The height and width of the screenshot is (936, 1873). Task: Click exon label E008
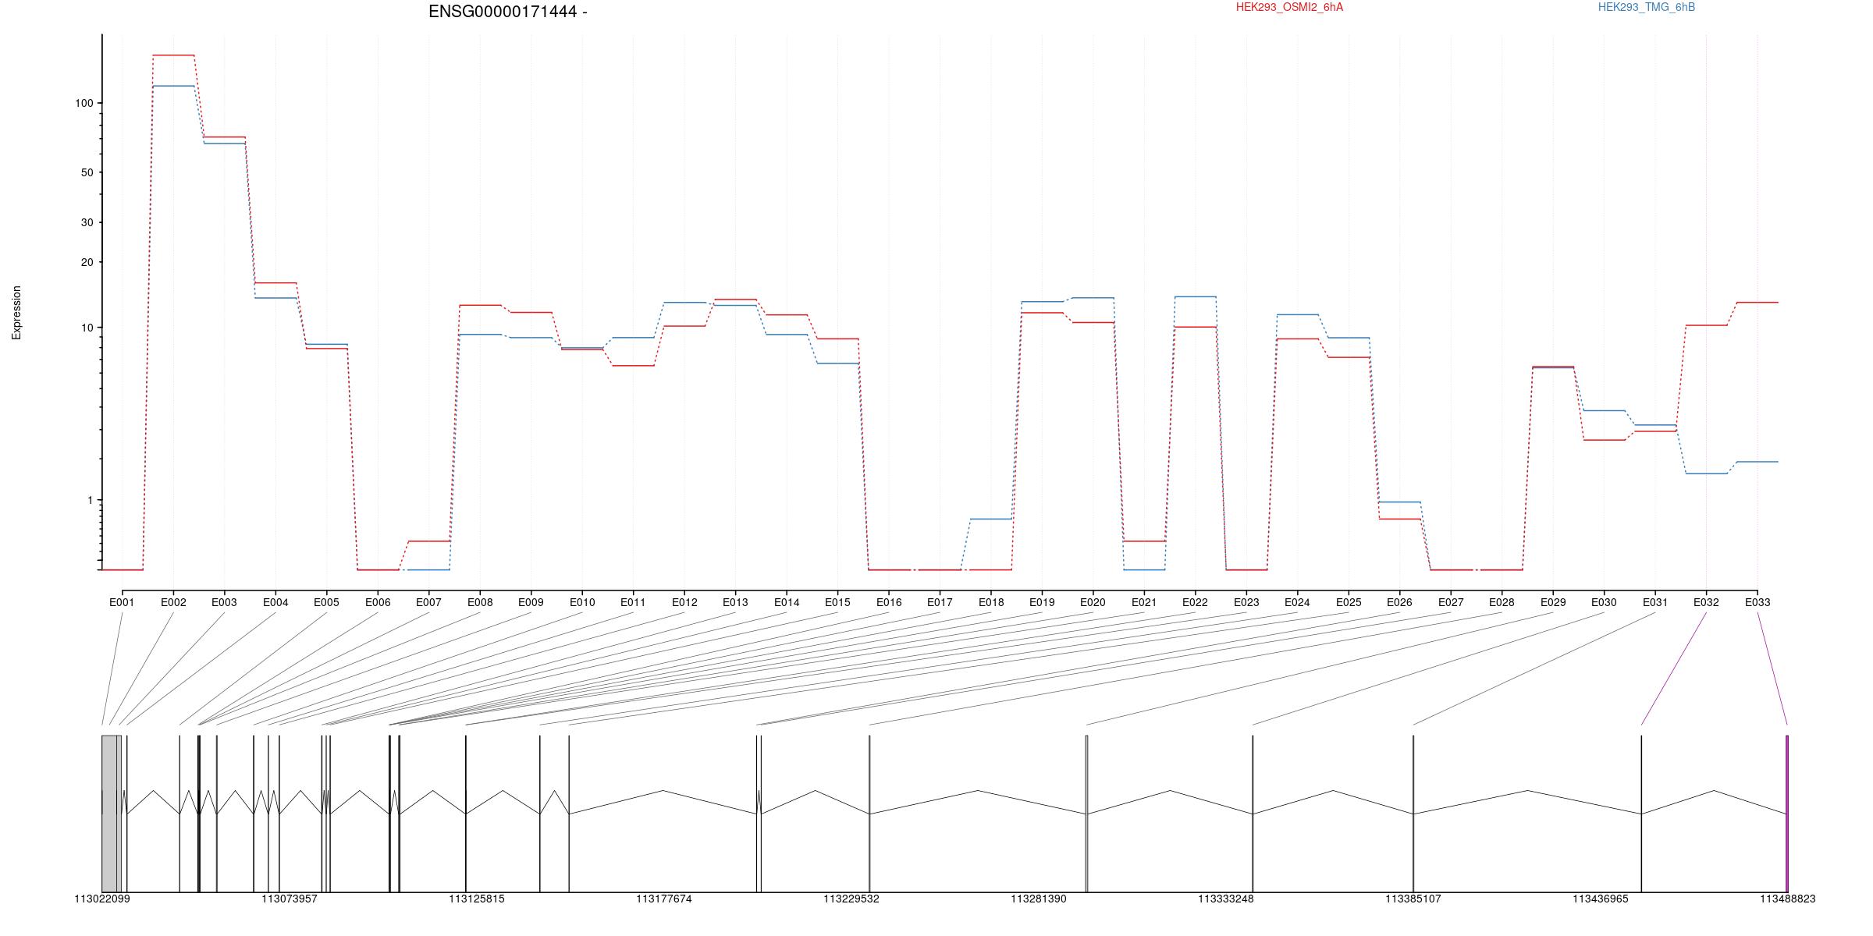tap(480, 602)
